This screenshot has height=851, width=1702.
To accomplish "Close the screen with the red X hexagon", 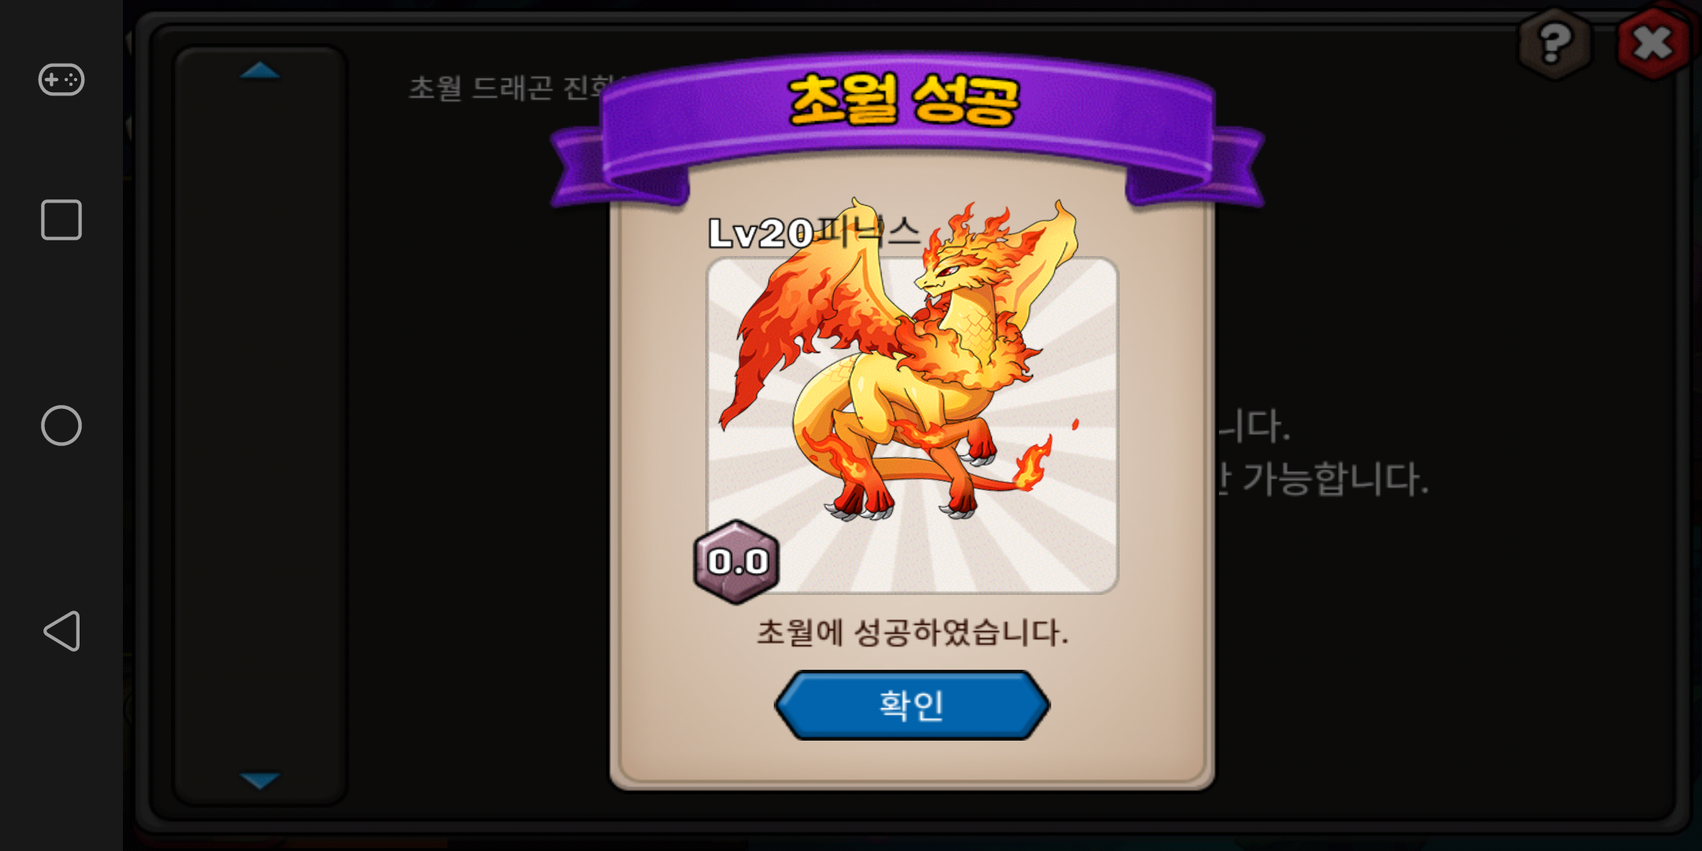I will pyautogui.click(x=1653, y=43).
